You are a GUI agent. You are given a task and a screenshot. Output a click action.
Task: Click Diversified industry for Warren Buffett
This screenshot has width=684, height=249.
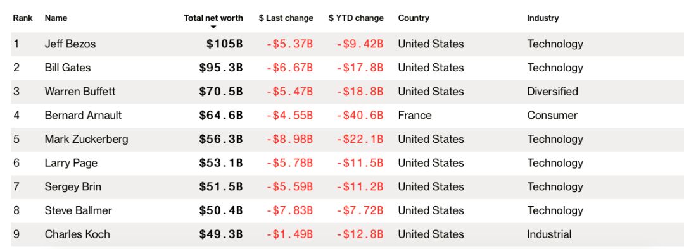point(553,92)
